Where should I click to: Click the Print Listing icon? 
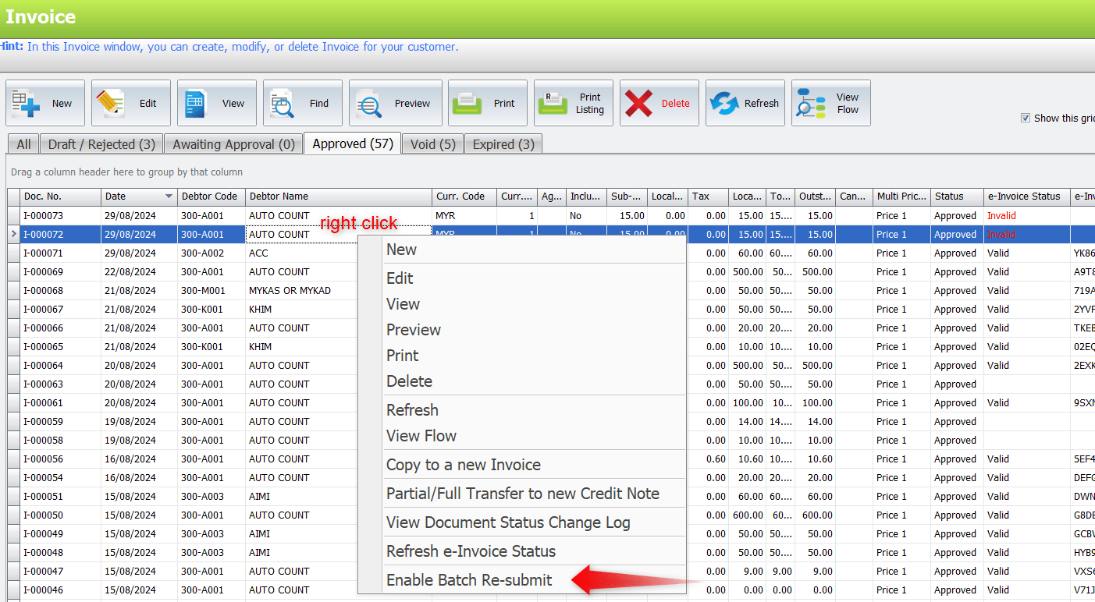[x=553, y=103]
